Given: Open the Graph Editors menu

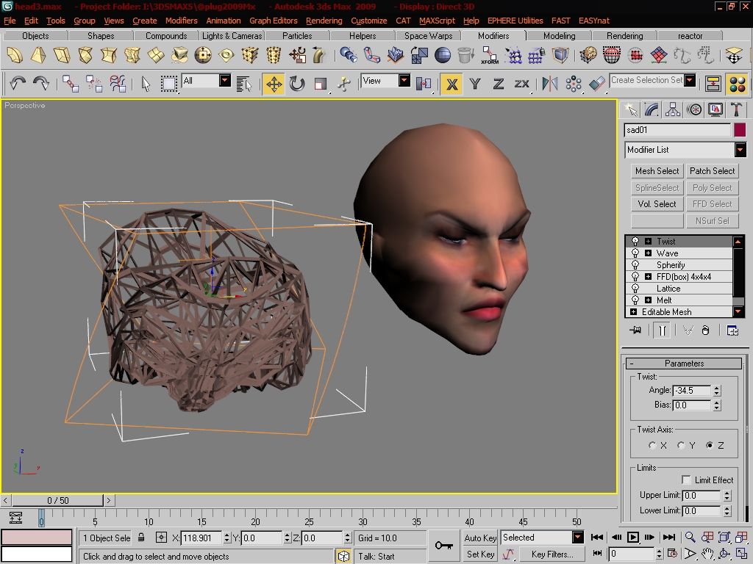Looking at the screenshot, I should point(274,21).
